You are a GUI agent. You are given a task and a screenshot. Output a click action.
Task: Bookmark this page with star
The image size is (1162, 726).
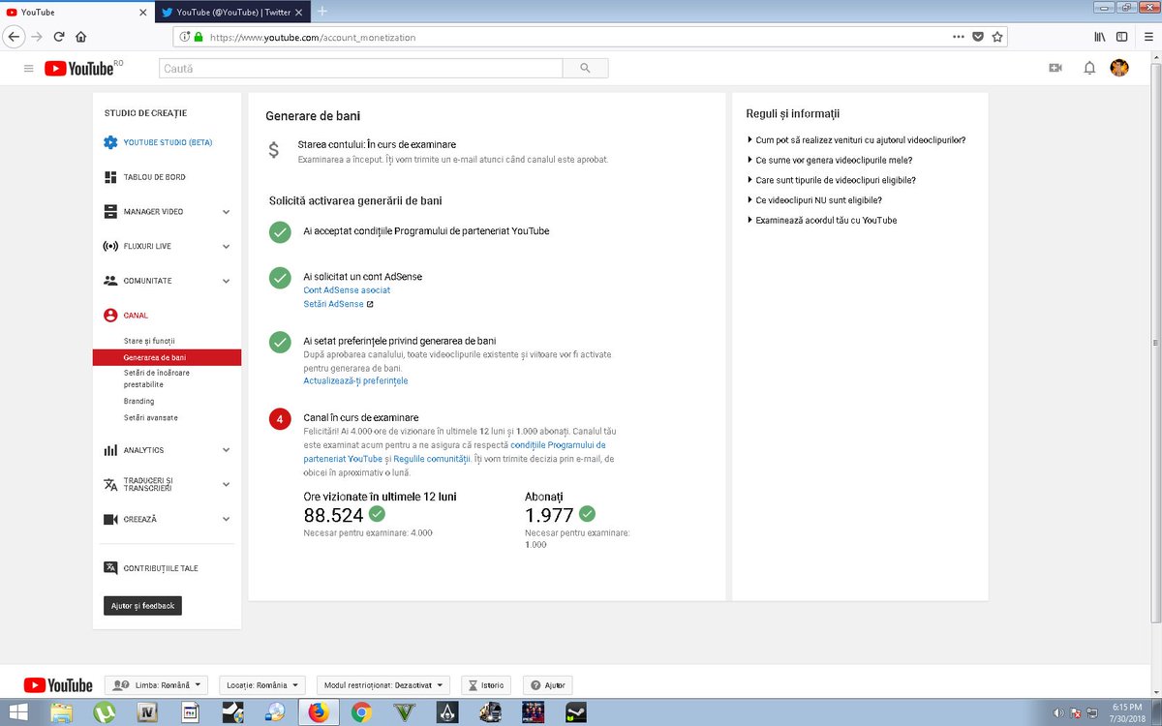pos(997,37)
